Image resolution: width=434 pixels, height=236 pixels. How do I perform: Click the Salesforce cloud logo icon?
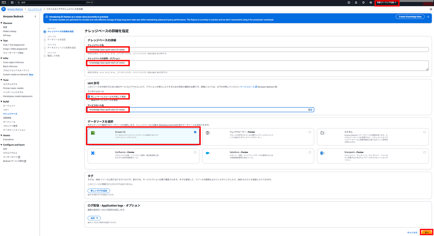208,153
